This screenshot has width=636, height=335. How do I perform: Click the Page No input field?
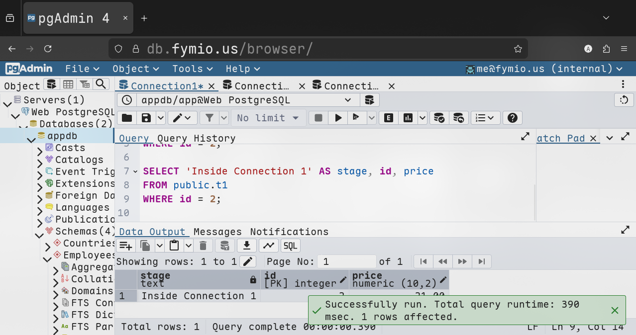coord(347,261)
